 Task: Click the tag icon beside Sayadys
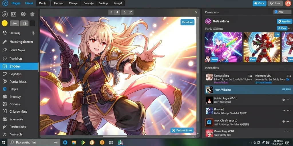pos(5,74)
